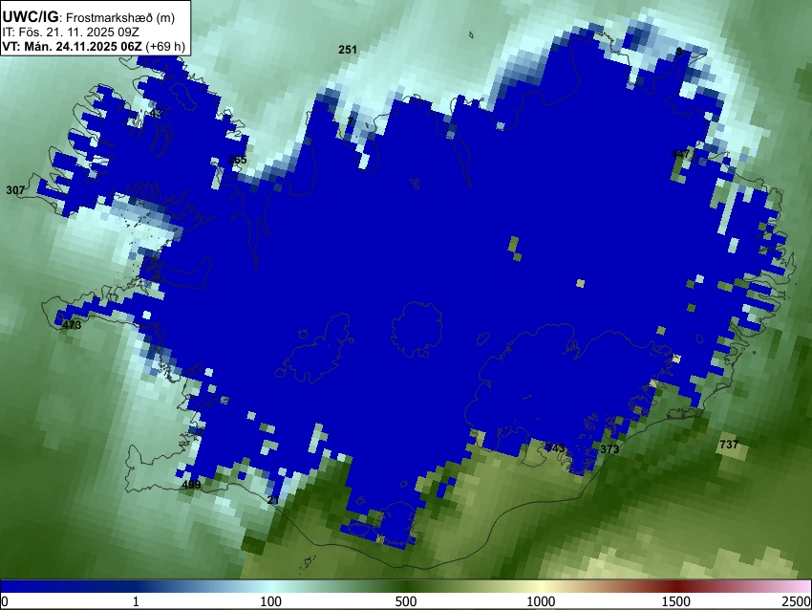812x610 pixels.
Task: Click the station value 499 in the southwest
Action: coord(191,485)
